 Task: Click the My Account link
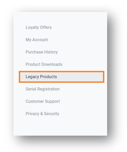[x=37, y=40]
